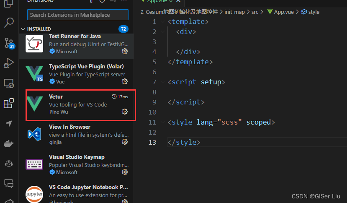Viewport: 347px width, 203px height.
Task: Open Manage gear for TypeScript Vue Plugin
Action: point(125,81)
